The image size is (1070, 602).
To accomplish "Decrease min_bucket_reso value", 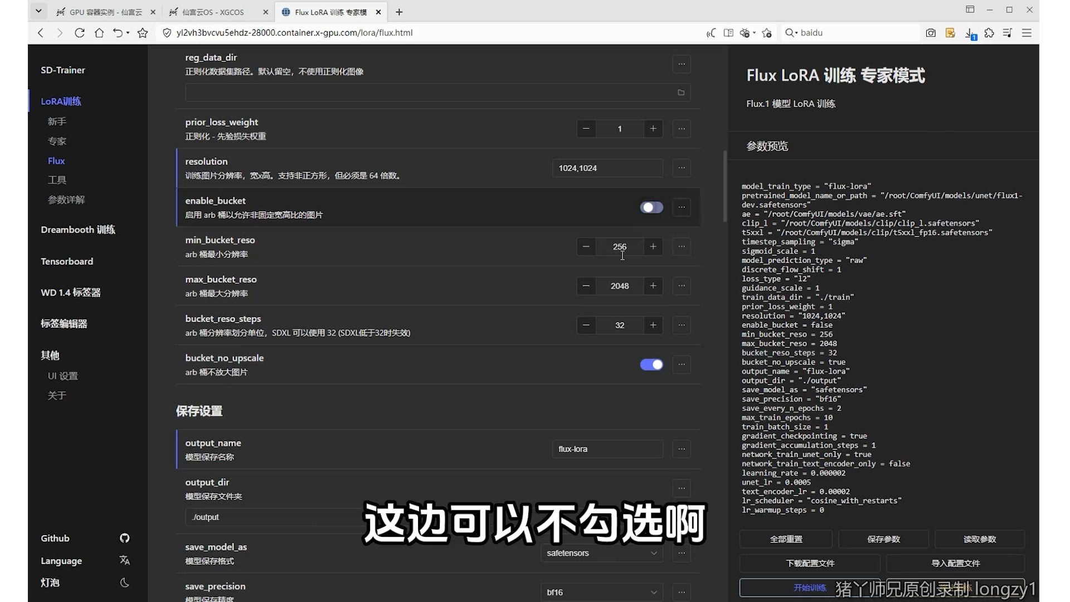I will pos(586,246).
